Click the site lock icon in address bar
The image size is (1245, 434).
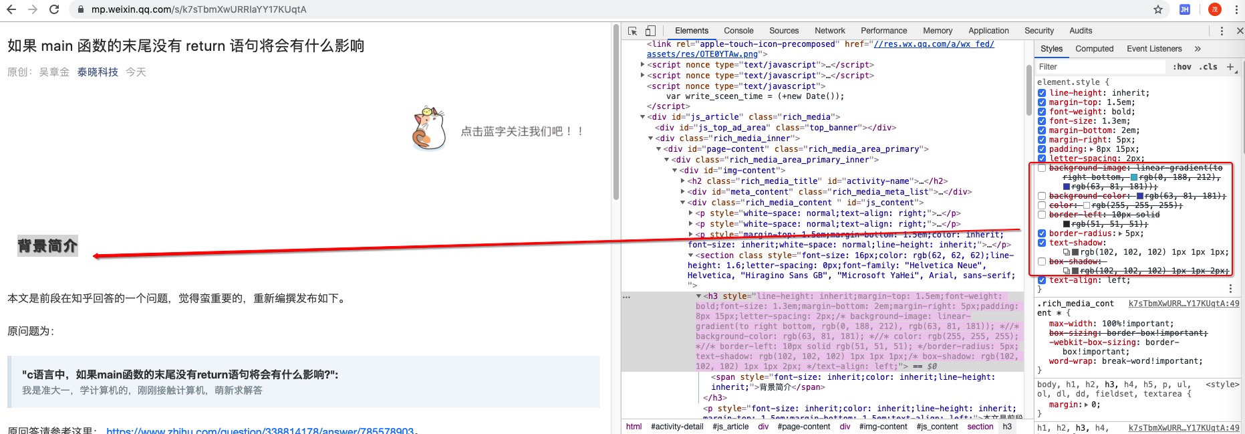(x=81, y=9)
